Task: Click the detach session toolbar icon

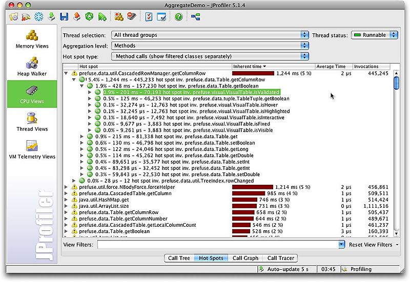Action: 26,17
